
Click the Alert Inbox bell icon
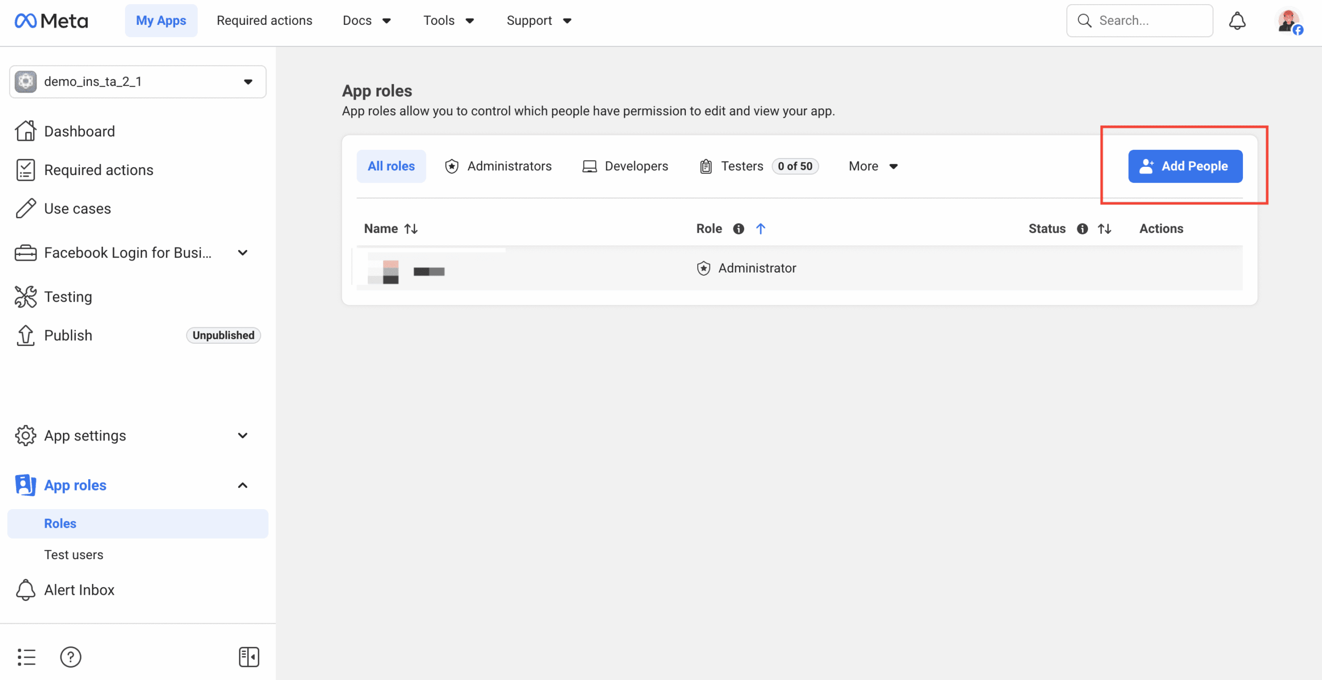point(25,590)
